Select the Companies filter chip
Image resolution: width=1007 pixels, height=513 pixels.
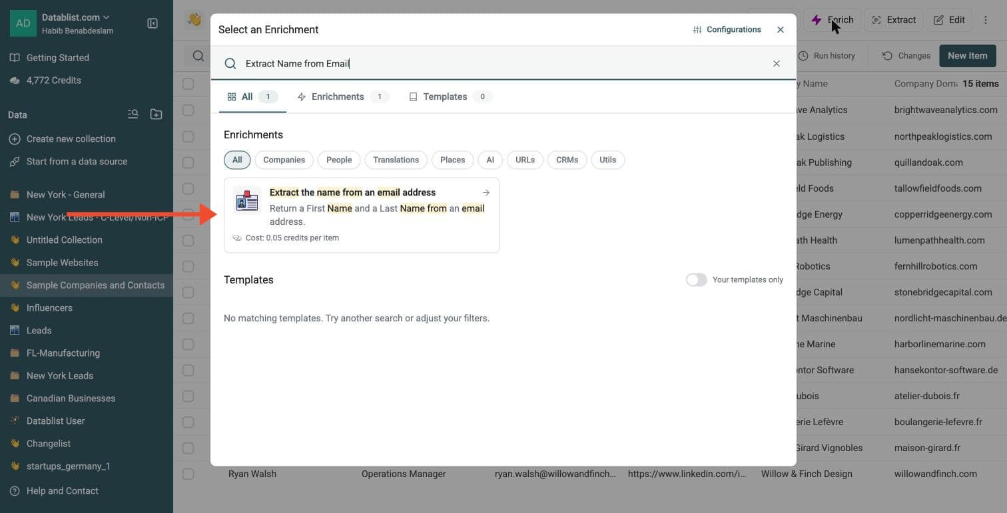point(284,160)
